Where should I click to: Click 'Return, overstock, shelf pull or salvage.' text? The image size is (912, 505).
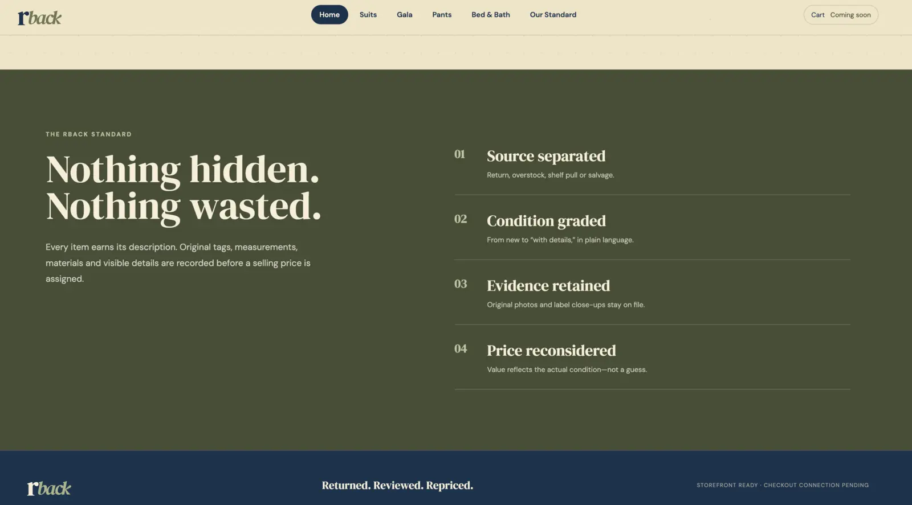click(x=551, y=175)
